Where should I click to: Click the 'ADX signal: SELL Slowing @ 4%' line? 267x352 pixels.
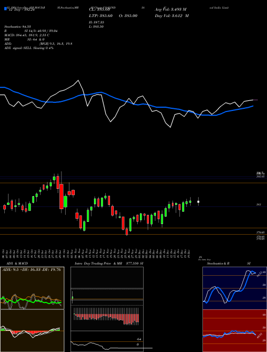coord(29,48)
